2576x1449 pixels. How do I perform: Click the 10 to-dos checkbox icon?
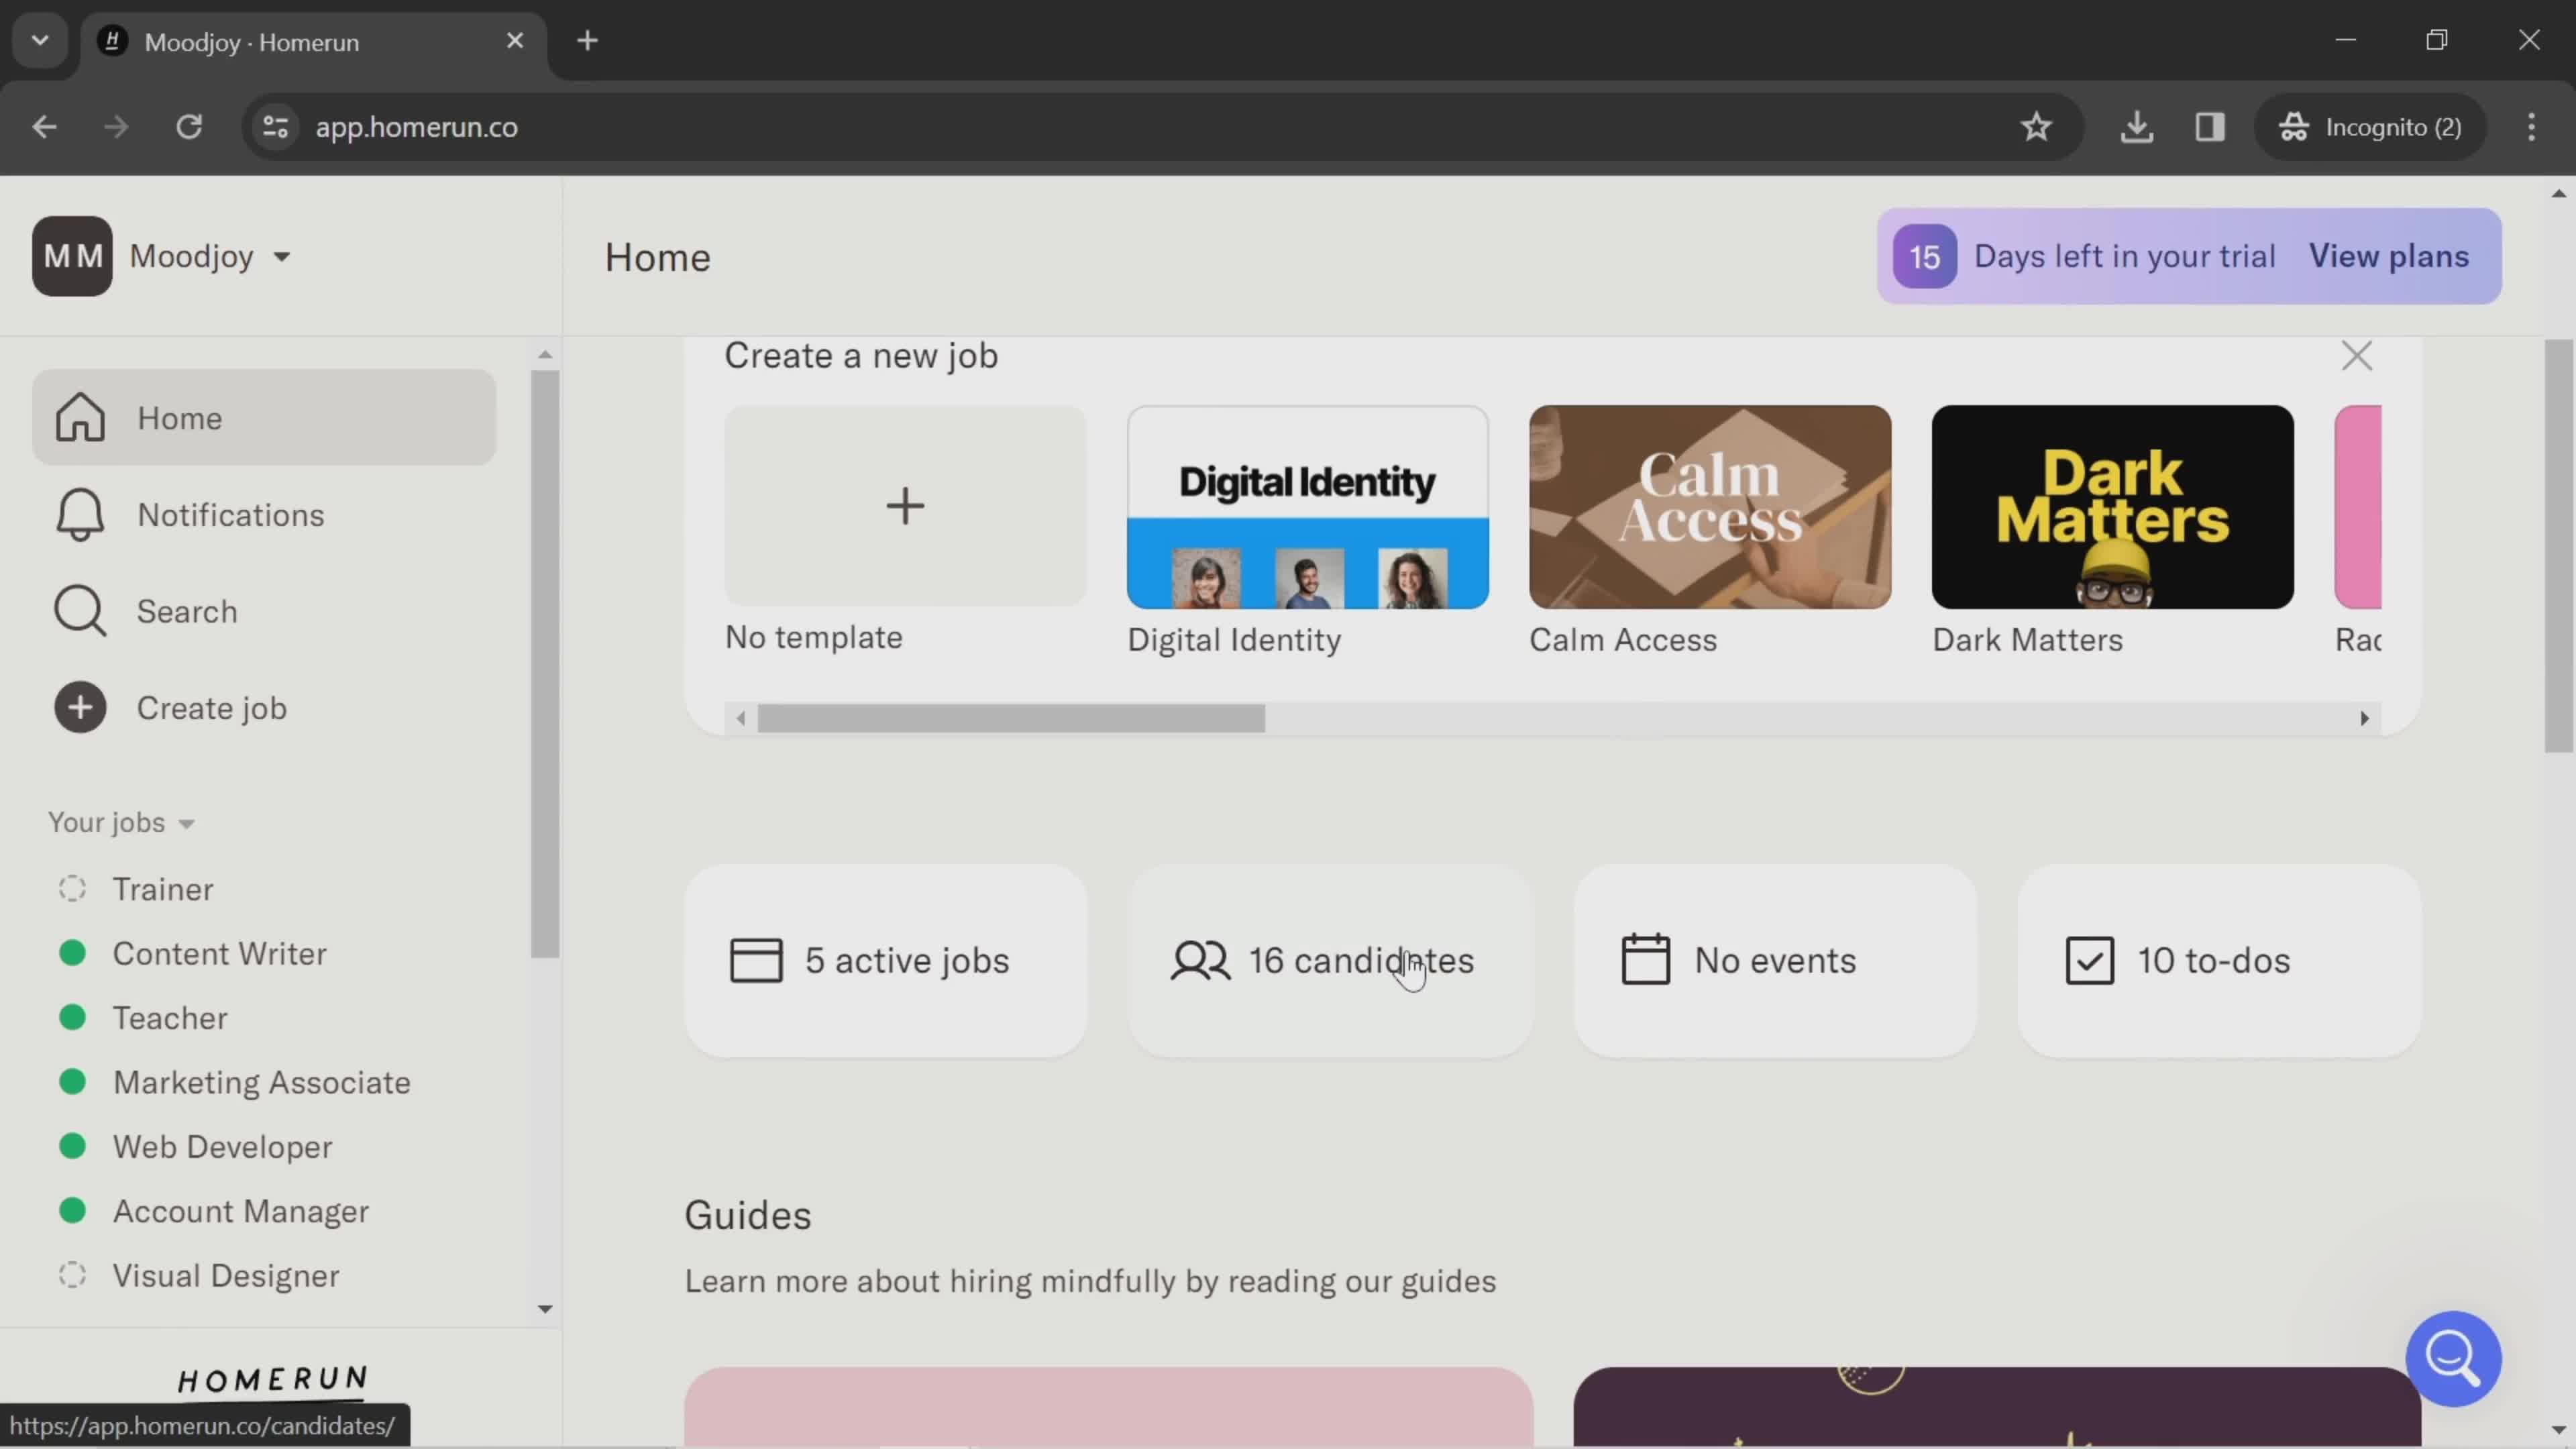tap(2091, 959)
